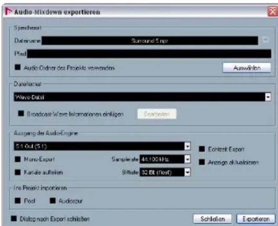This screenshot has width=278, height=226.
Task: Click the Schließen button
Action: coord(212,219)
